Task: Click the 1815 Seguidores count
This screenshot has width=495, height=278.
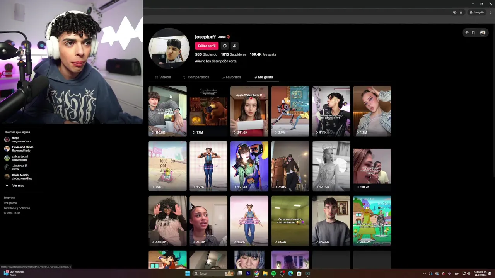Action: pyautogui.click(x=234, y=54)
